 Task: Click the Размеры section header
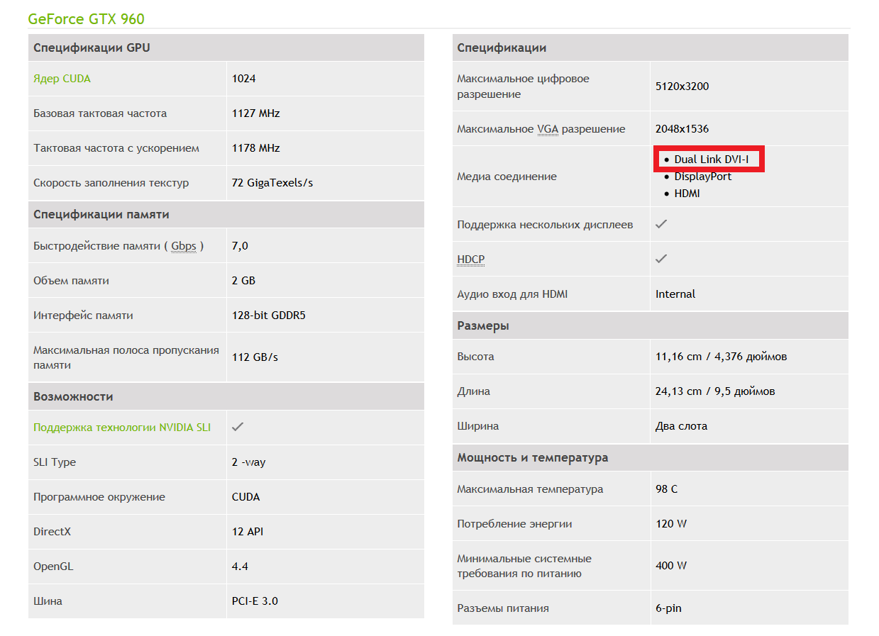[x=483, y=326]
